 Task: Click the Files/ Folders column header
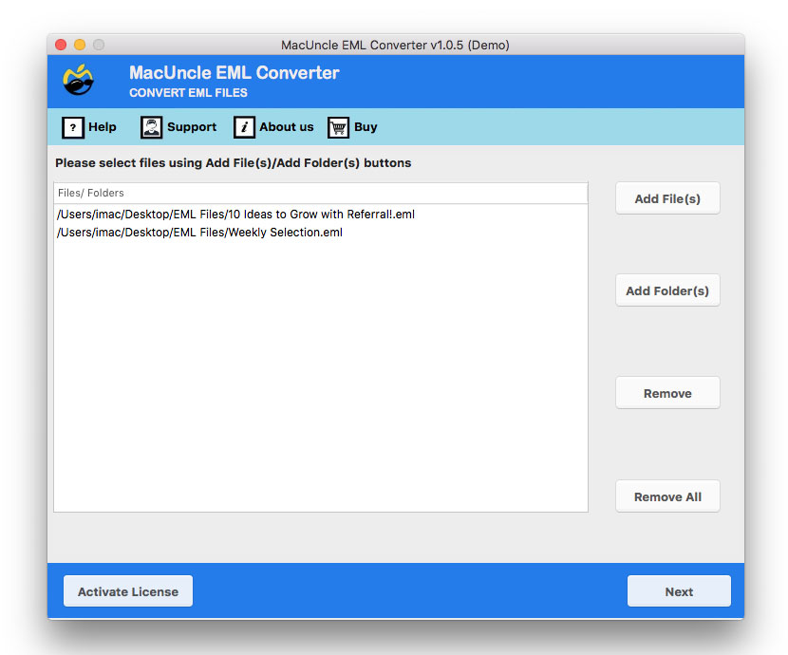click(x=90, y=193)
